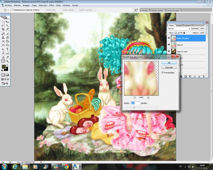Open the Pinceles palette tab
Viewport: 213px width, 170px height.
click(x=145, y=10)
